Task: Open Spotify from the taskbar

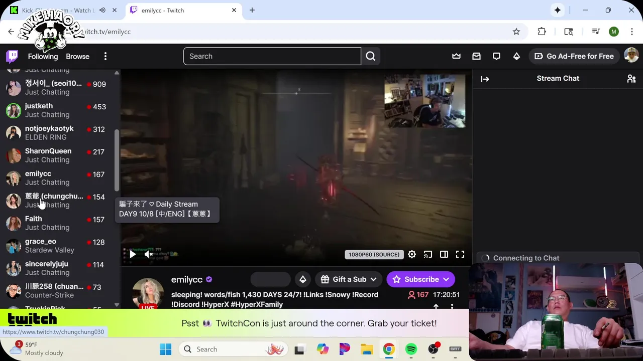Action: (411, 349)
